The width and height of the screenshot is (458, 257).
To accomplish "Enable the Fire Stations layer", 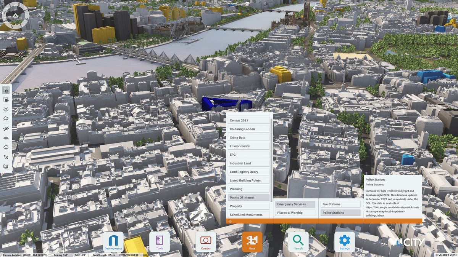I will tap(340, 204).
